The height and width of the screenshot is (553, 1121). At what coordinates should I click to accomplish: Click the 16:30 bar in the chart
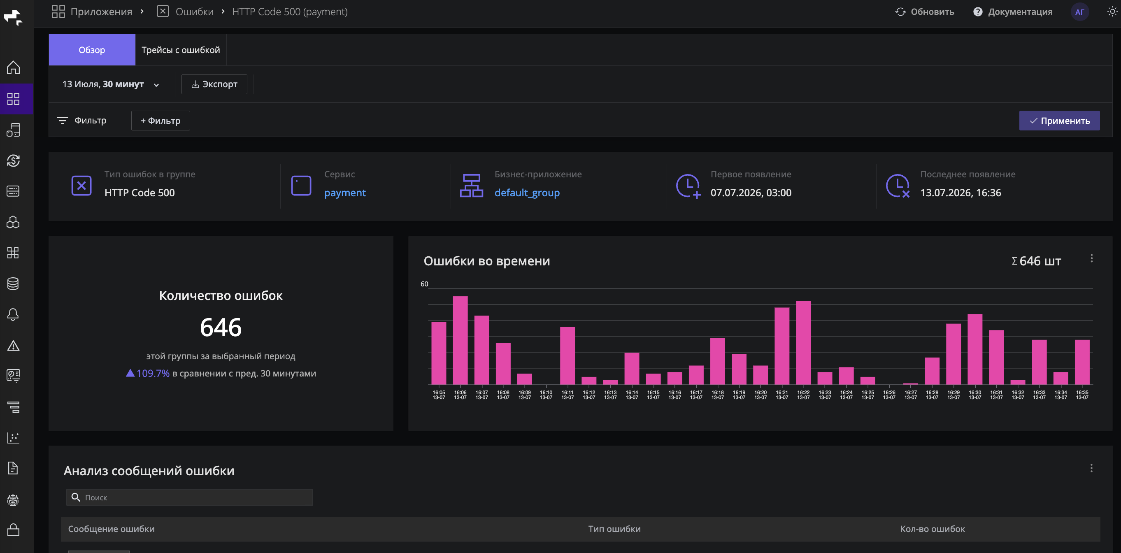[975, 349]
